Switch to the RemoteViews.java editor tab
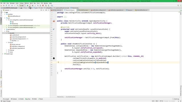This screenshot has width=182, height=102. (x=83, y=10)
